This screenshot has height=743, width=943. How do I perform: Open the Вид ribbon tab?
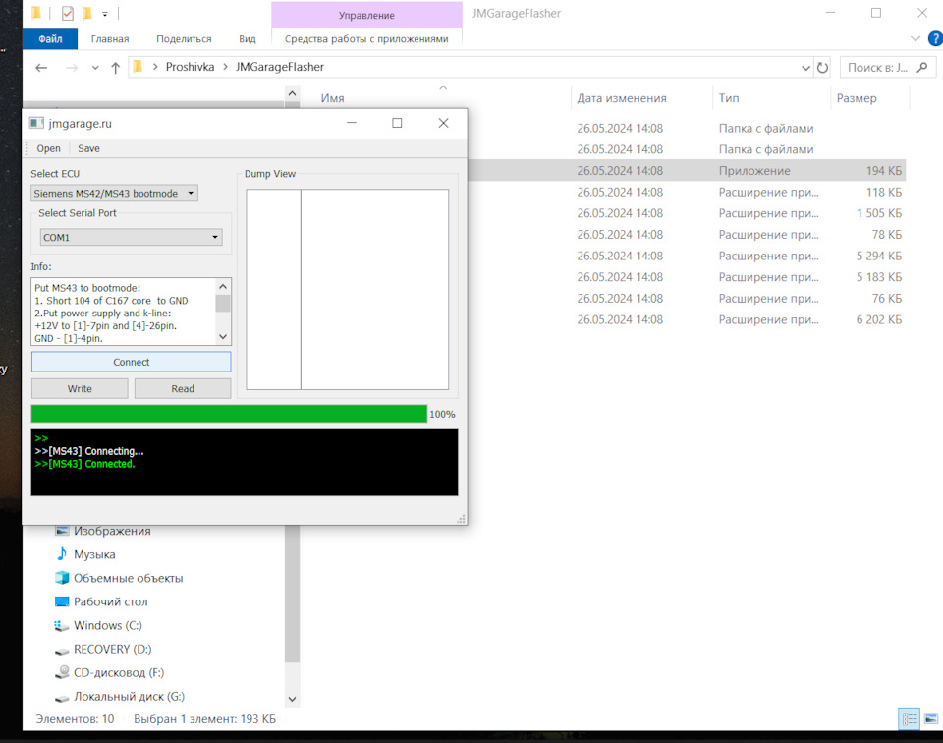coord(248,39)
